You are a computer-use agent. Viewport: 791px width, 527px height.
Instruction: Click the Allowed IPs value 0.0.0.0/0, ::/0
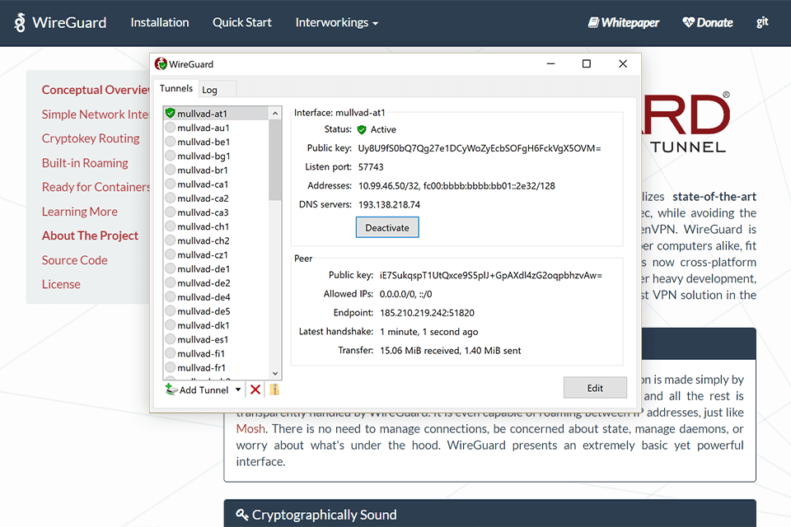[405, 294]
